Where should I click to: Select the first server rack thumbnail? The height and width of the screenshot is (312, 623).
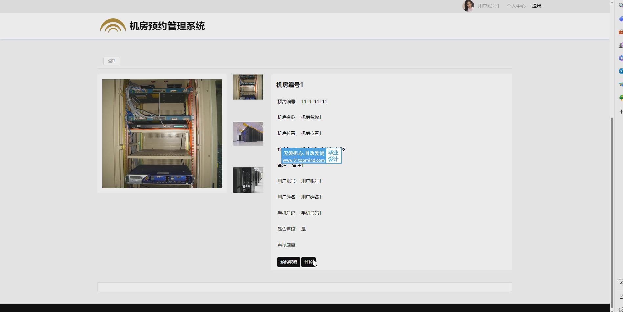248,87
